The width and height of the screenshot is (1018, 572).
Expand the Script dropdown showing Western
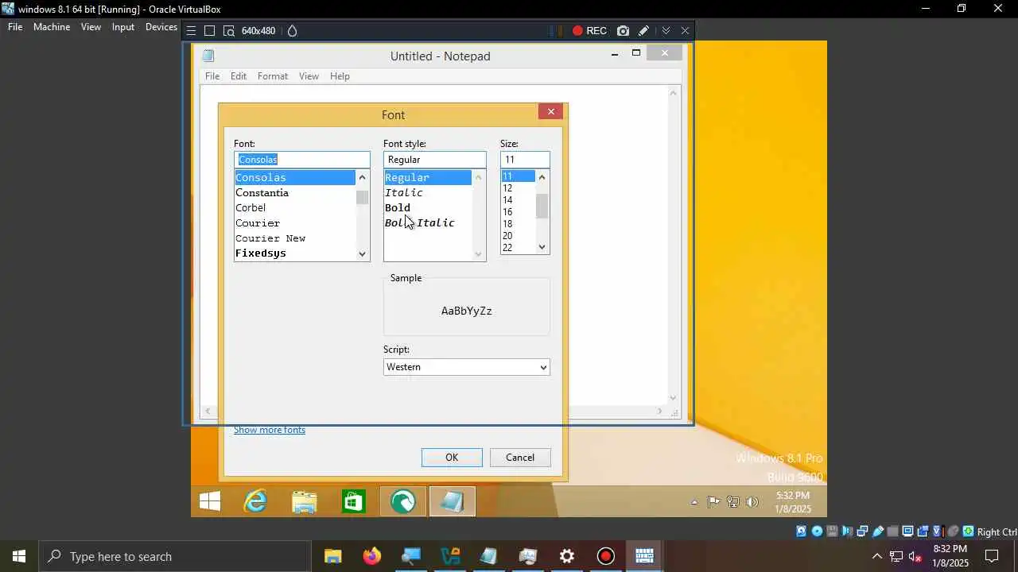pyautogui.click(x=466, y=367)
